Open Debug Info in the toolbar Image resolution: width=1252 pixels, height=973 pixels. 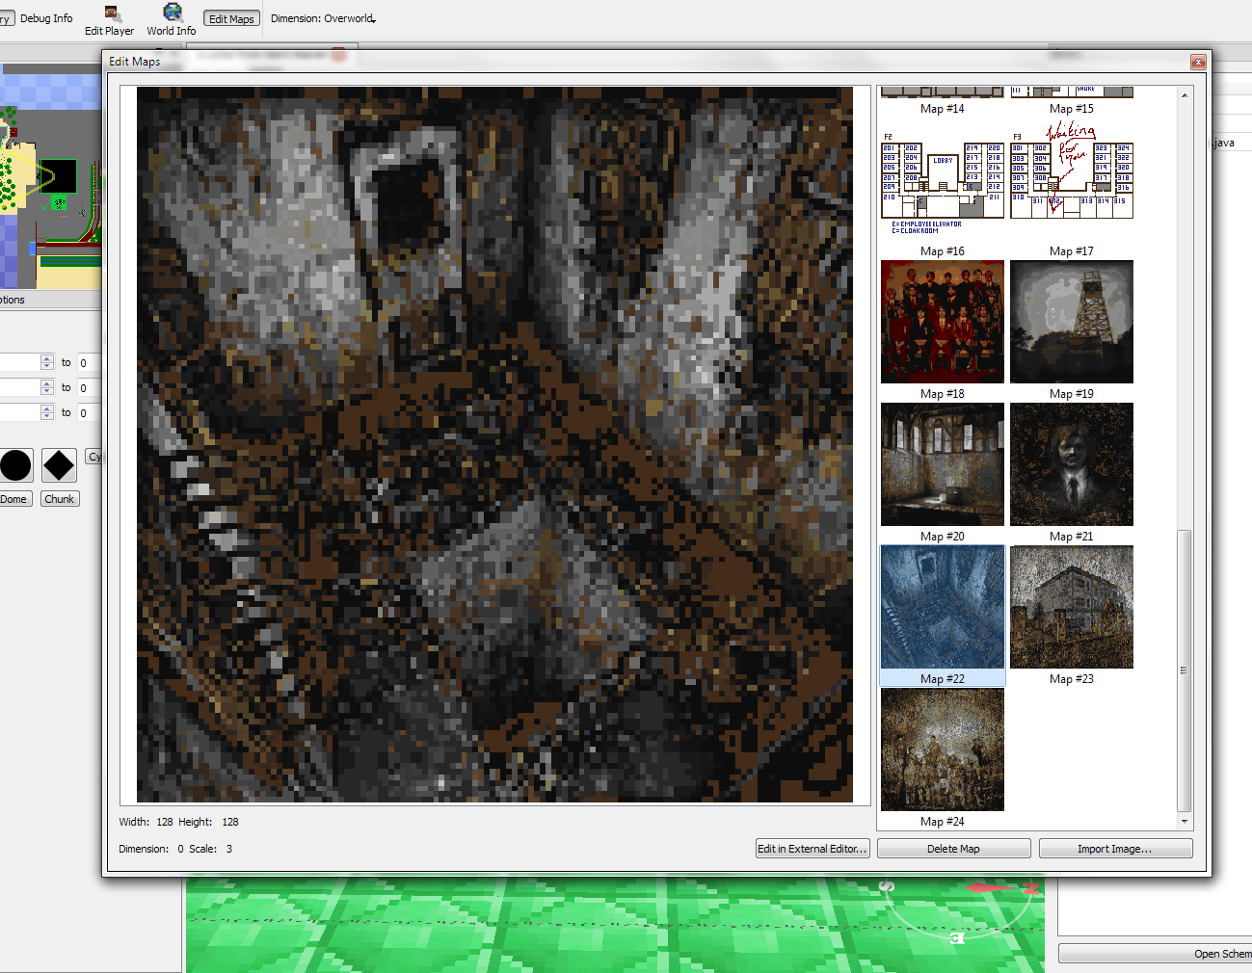coord(46,18)
